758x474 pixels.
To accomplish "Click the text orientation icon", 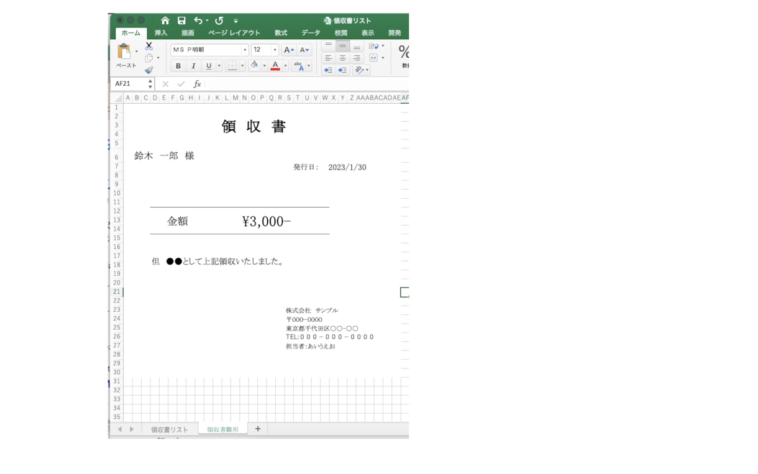I will 359,70.
